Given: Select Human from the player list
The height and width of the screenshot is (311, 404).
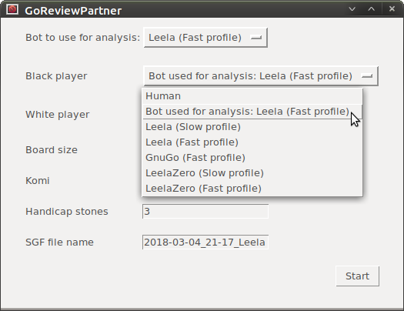Looking at the screenshot, I should click(x=252, y=96).
